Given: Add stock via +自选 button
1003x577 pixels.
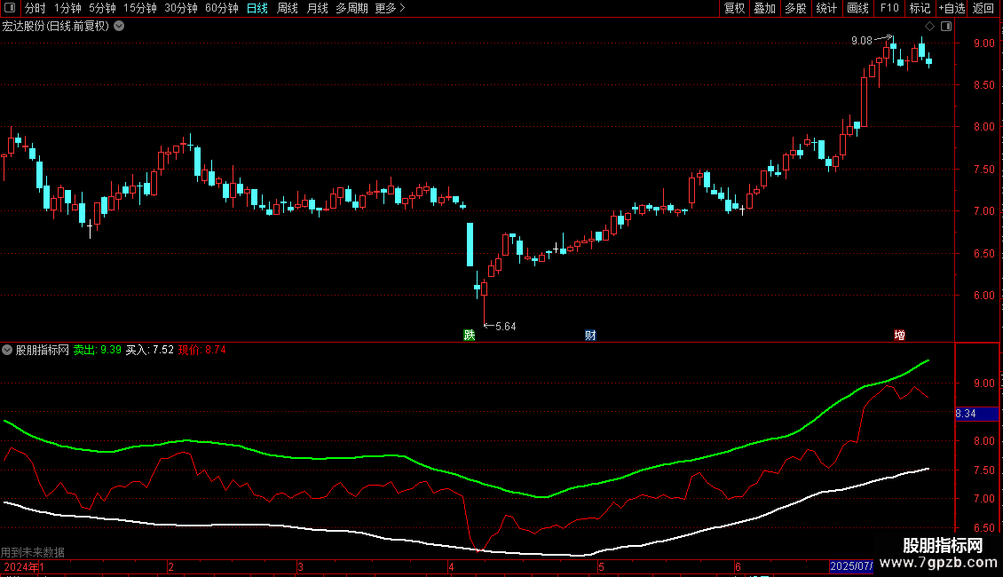Looking at the screenshot, I should tap(952, 8).
